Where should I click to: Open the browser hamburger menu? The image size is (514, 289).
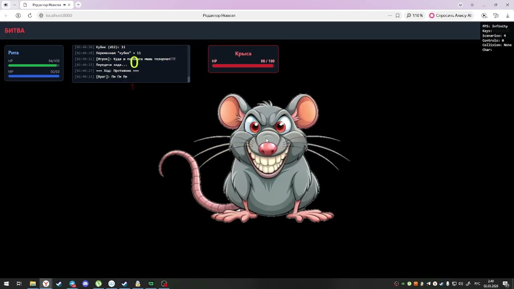(472, 5)
